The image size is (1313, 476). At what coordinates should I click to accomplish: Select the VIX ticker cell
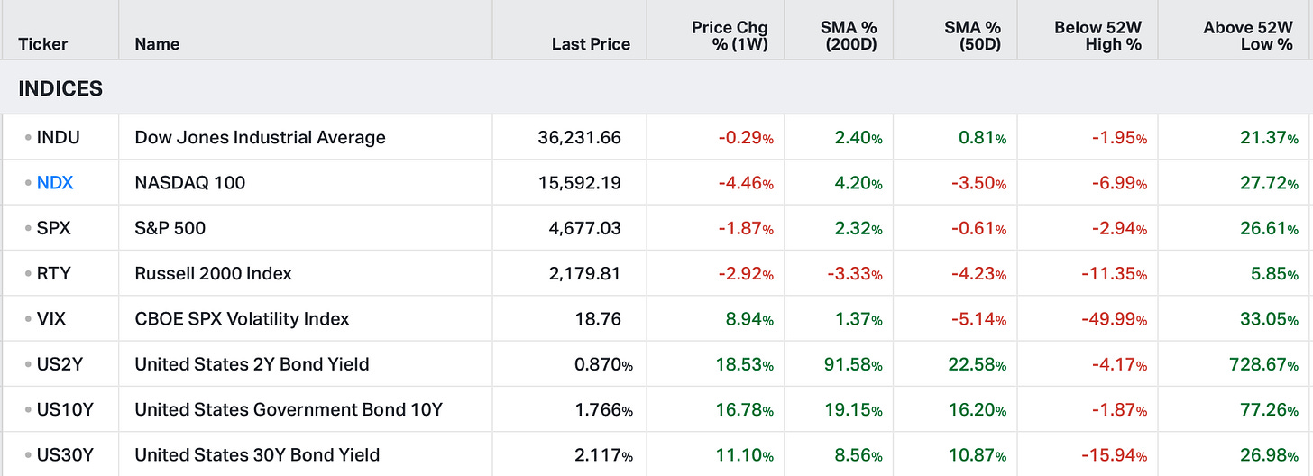pos(51,319)
